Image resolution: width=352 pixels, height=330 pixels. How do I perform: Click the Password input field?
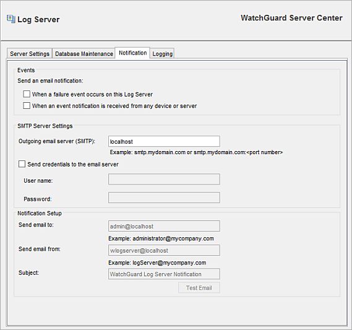tap(164, 198)
